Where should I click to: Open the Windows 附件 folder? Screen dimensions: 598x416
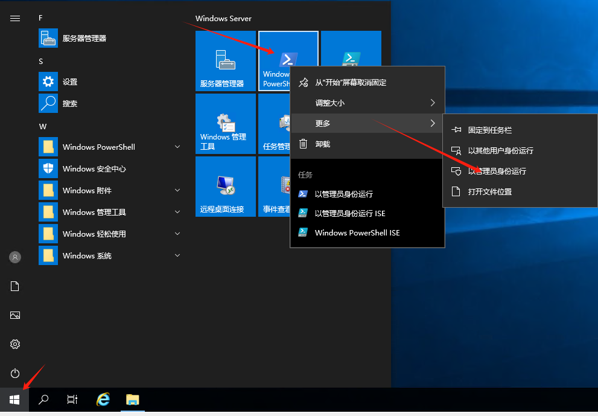110,190
